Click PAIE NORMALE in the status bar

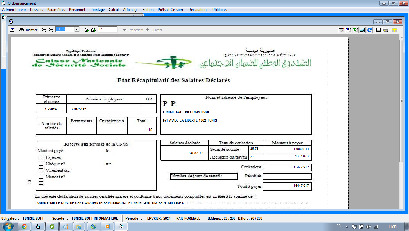pos(188,218)
